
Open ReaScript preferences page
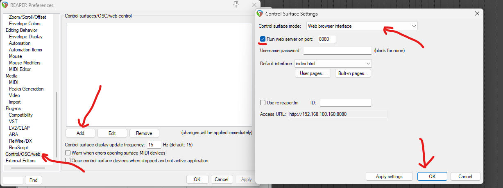click(x=18, y=148)
